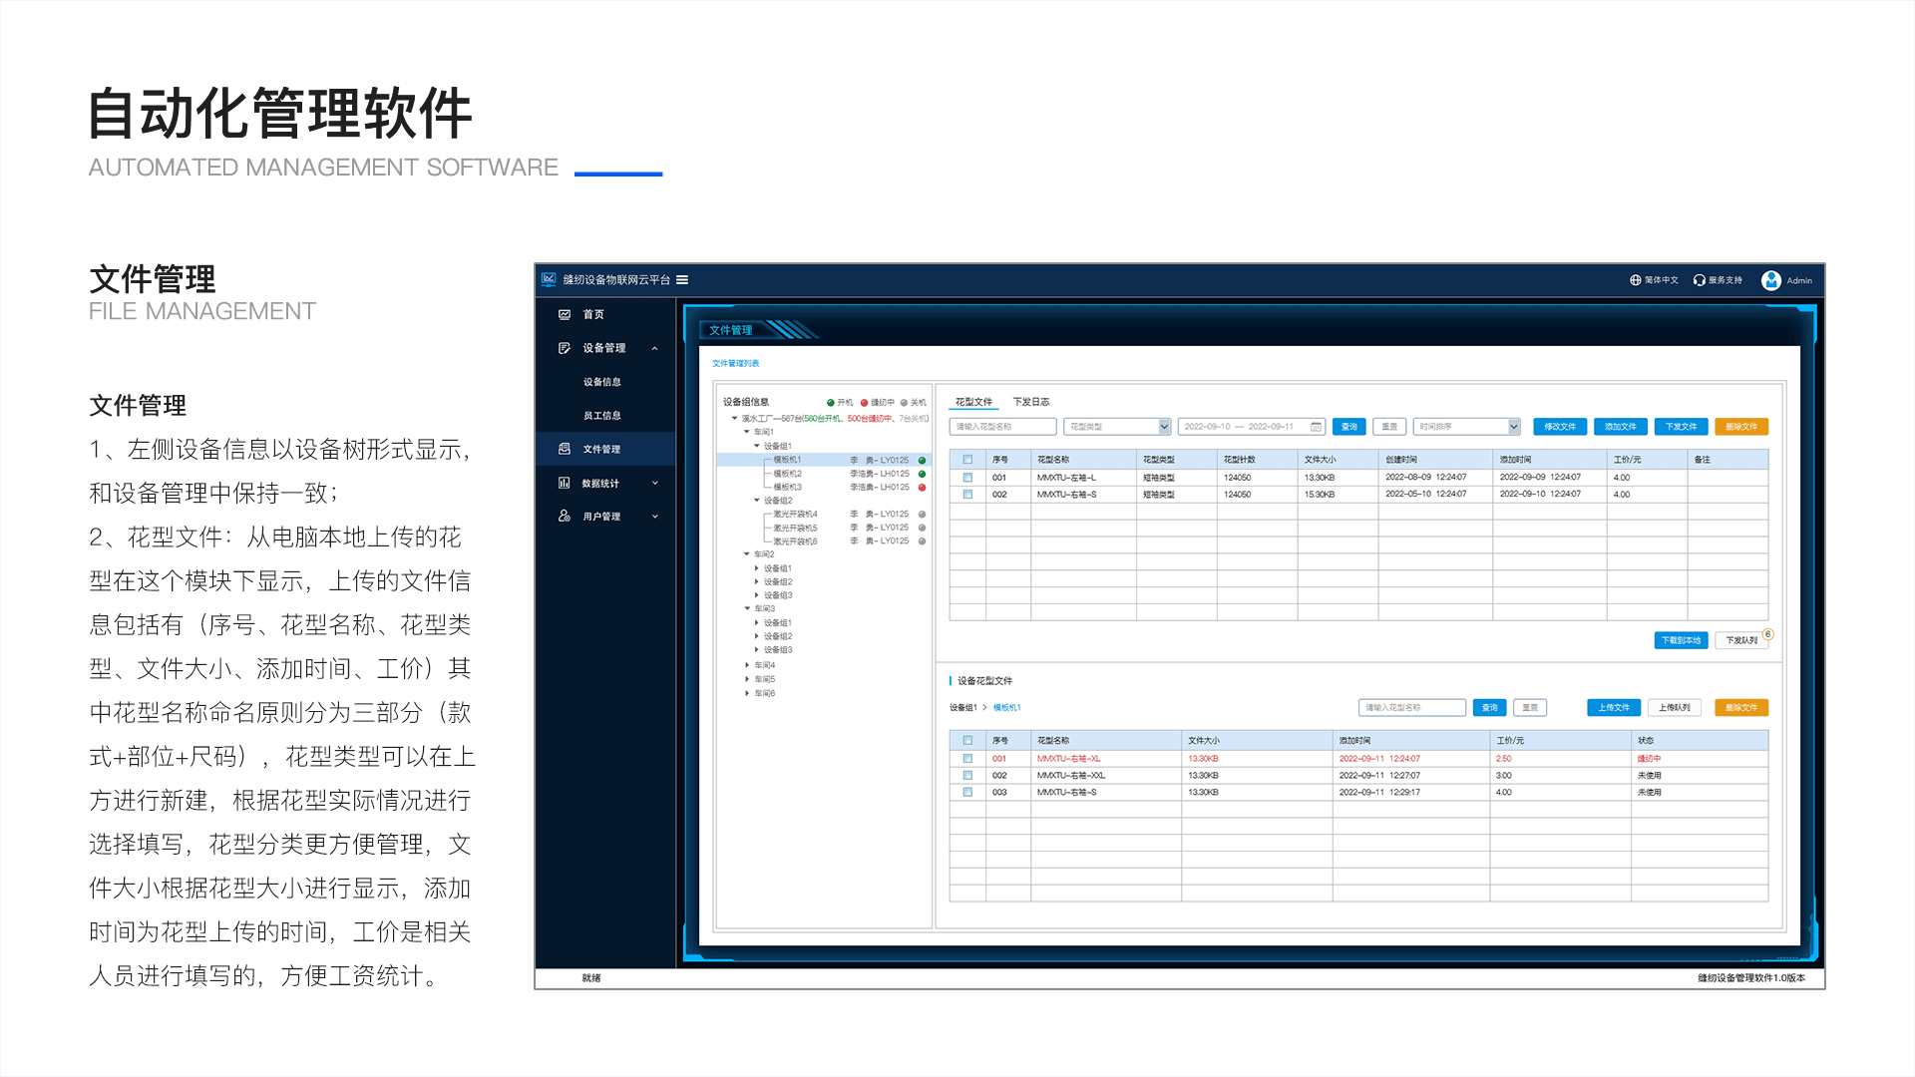This screenshot has width=1915, height=1077.
Task: Click the orange 删除文件 button in top toolbar
Action: click(1741, 427)
